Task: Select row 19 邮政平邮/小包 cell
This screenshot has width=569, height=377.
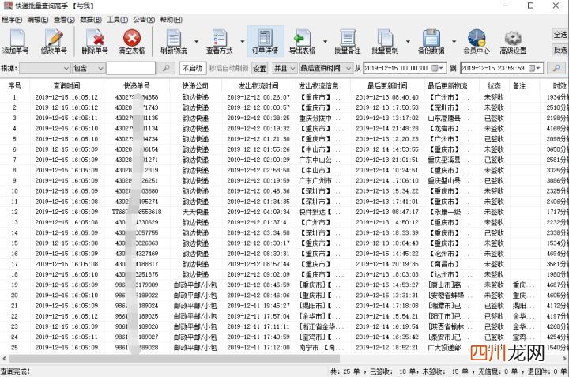Action: point(195,285)
